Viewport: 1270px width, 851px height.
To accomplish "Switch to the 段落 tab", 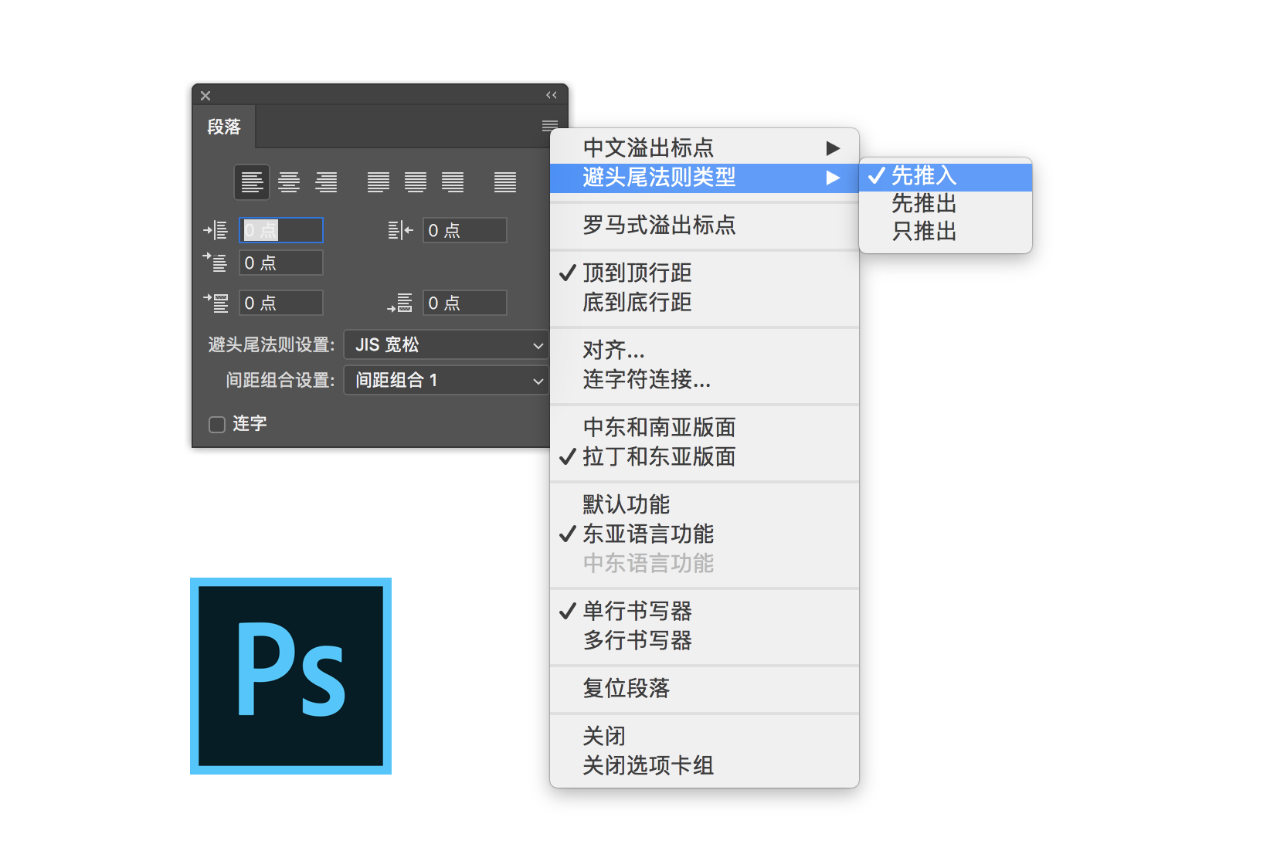I will (224, 127).
